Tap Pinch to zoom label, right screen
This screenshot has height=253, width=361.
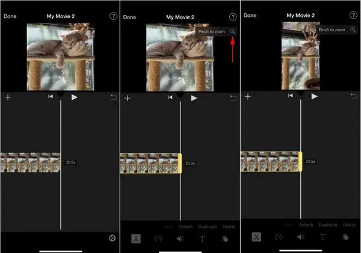(x=332, y=29)
